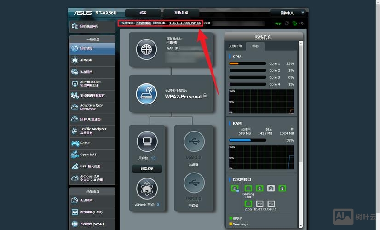Click the firmware version 3.0.0.4.388_20566 link
Screen dimensions: 380x230
(185, 23)
